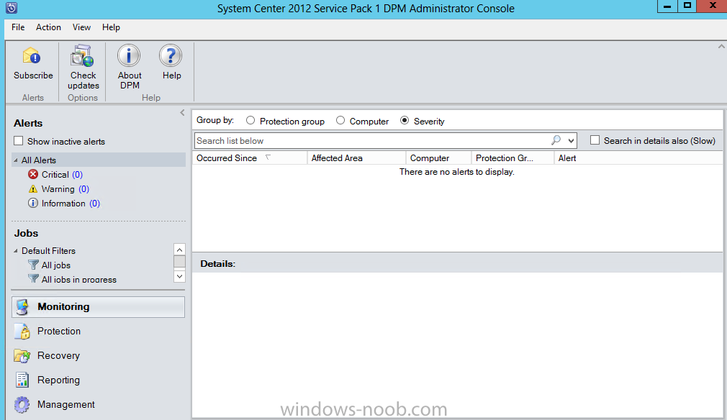The image size is (727, 420).
Task: Select the All Alerts tree item
Action: point(99,160)
